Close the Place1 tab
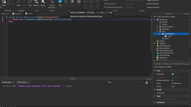The image size is (191, 107). pyautogui.click(x=8, y=14)
